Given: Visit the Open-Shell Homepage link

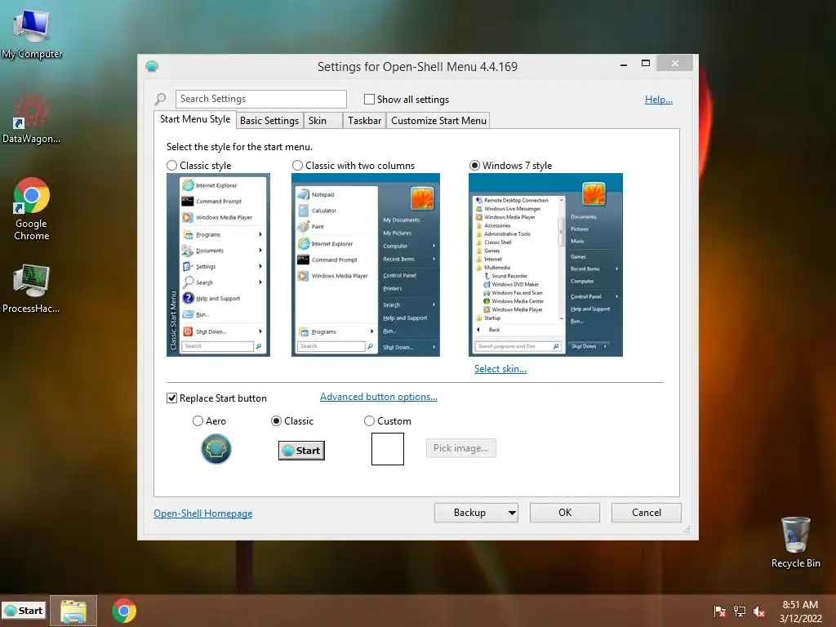Looking at the screenshot, I should tap(203, 514).
